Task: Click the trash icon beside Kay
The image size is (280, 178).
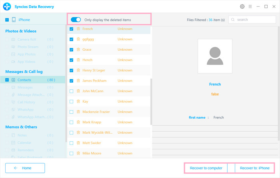Action: (x=78, y=101)
